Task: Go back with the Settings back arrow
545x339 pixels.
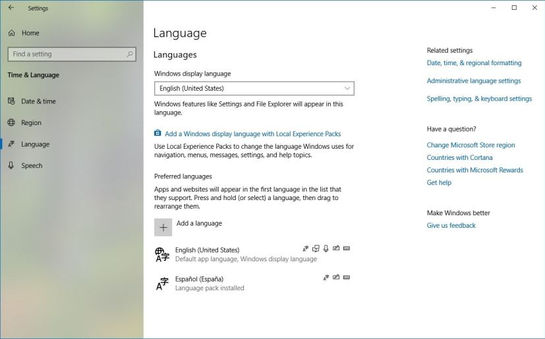Action: pos(11,8)
